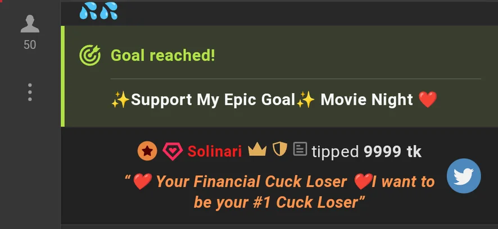This screenshot has height=229, width=498.
Task: Click the green goal bar left edge
Action: pos(62,76)
